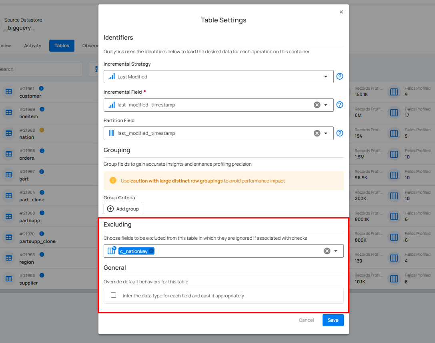Clear the Partition Field selection
The width and height of the screenshot is (435, 343).
[317, 133]
